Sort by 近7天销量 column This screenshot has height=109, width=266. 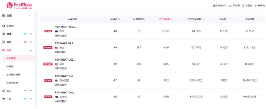click(166, 19)
